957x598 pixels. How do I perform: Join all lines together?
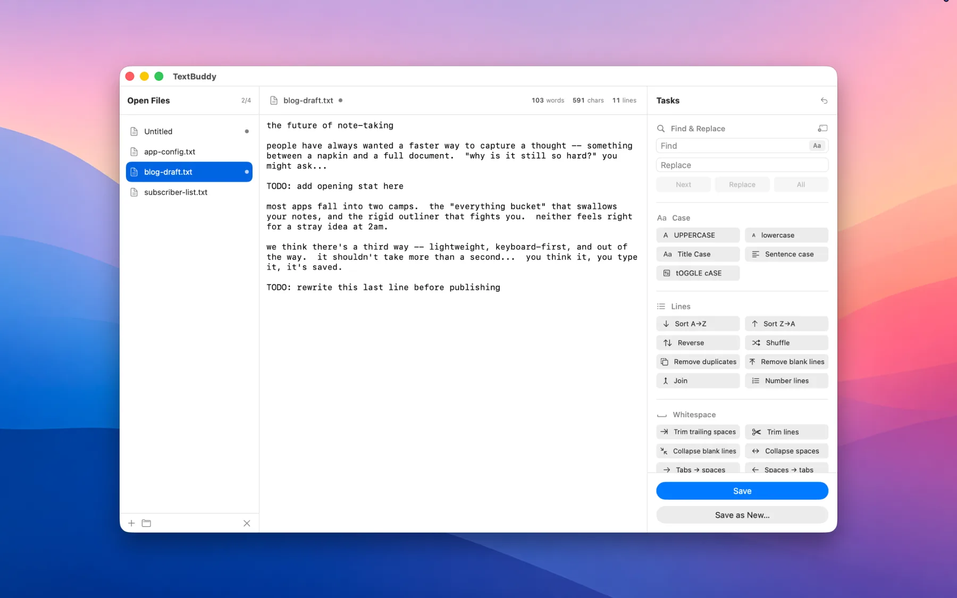coord(698,381)
